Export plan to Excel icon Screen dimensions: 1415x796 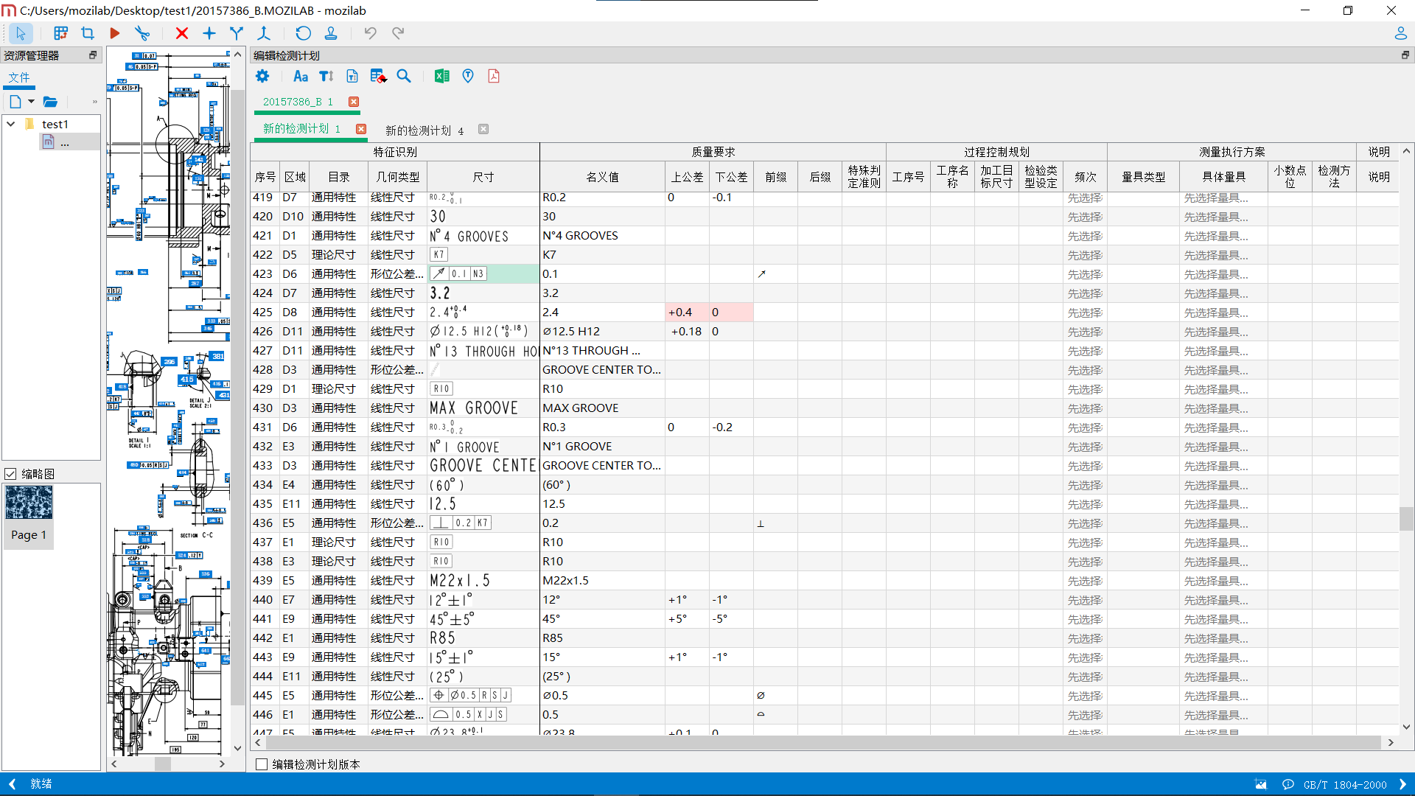click(x=442, y=76)
